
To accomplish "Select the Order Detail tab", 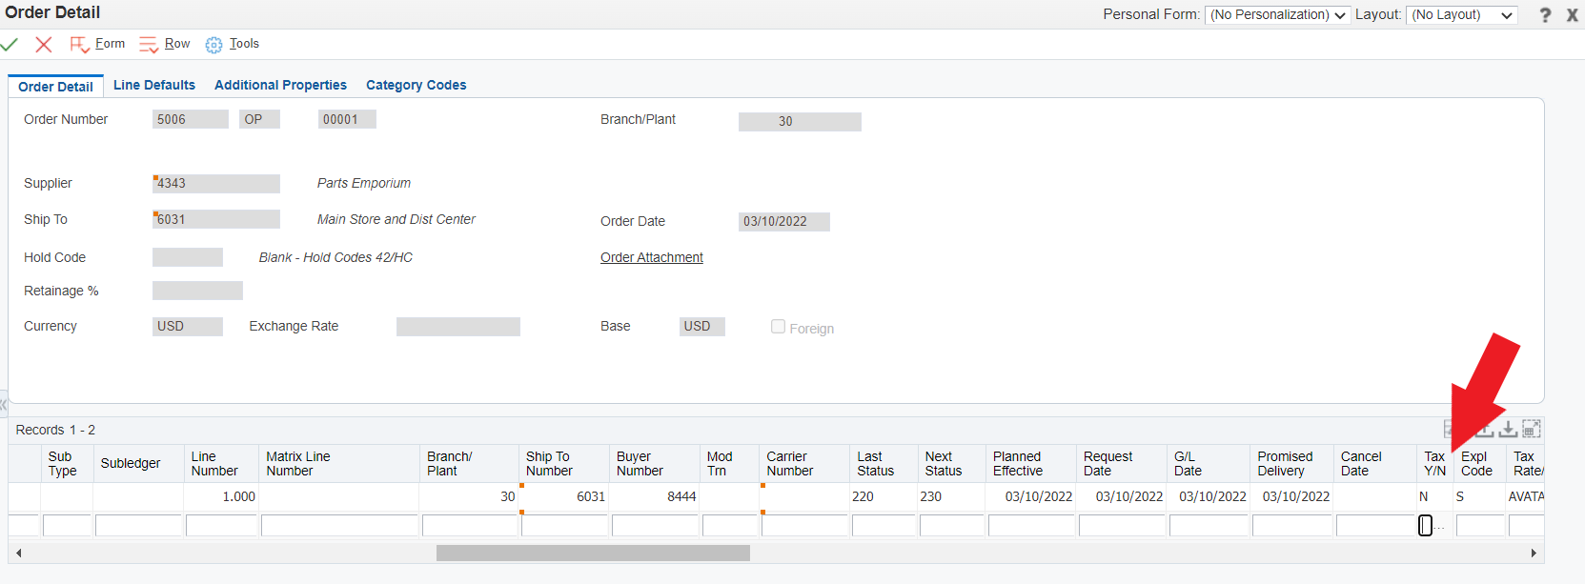I will (55, 87).
